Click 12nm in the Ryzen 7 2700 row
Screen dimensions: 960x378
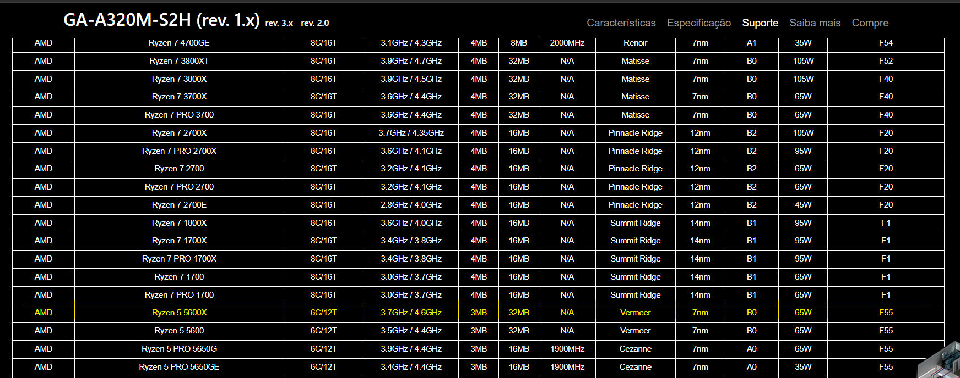[701, 169]
